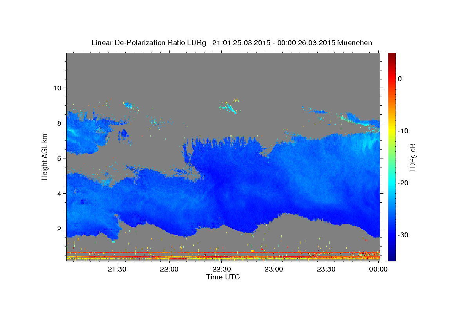
Task: Click the colorbar value -20 label
Action: tap(403, 183)
